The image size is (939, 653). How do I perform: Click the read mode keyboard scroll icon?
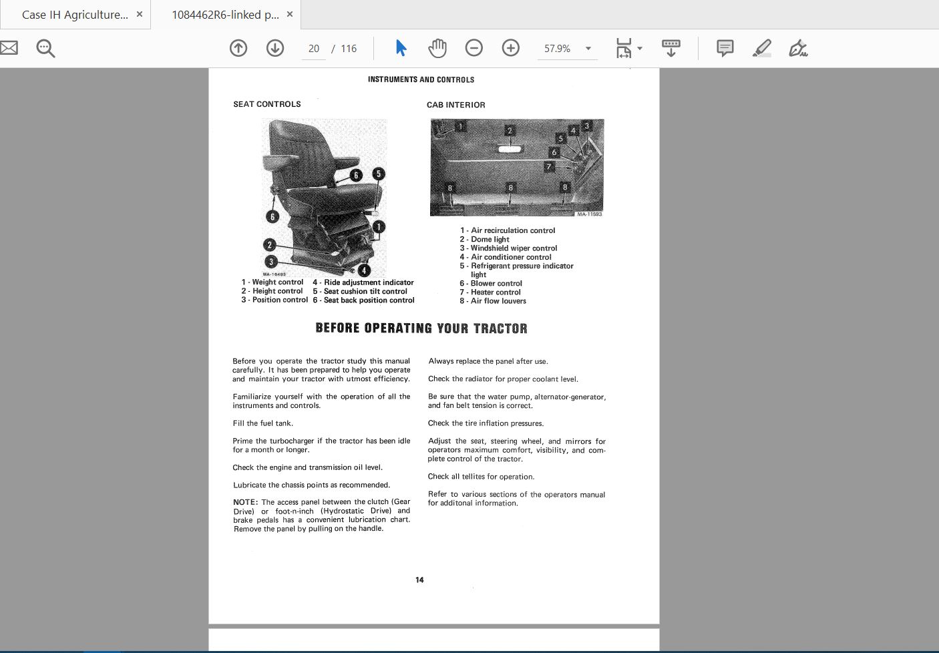coord(671,48)
